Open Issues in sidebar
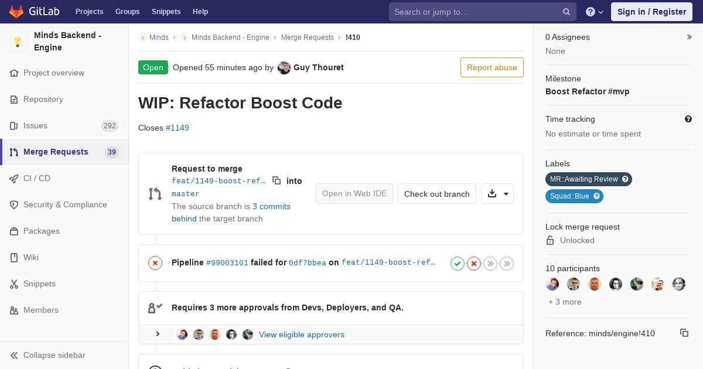 click(64, 126)
